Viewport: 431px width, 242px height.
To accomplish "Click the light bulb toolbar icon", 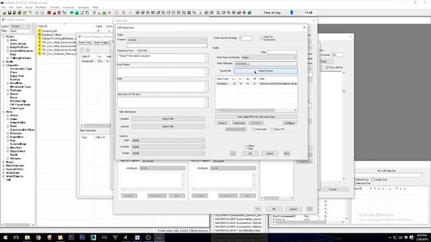I will pos(94,13).
